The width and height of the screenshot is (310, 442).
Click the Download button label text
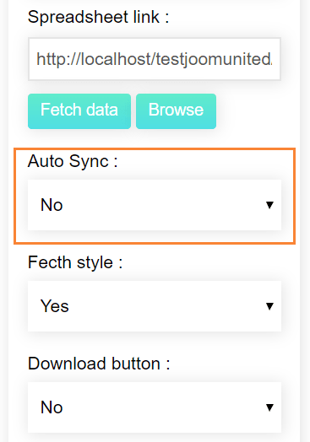pos(99,364)
